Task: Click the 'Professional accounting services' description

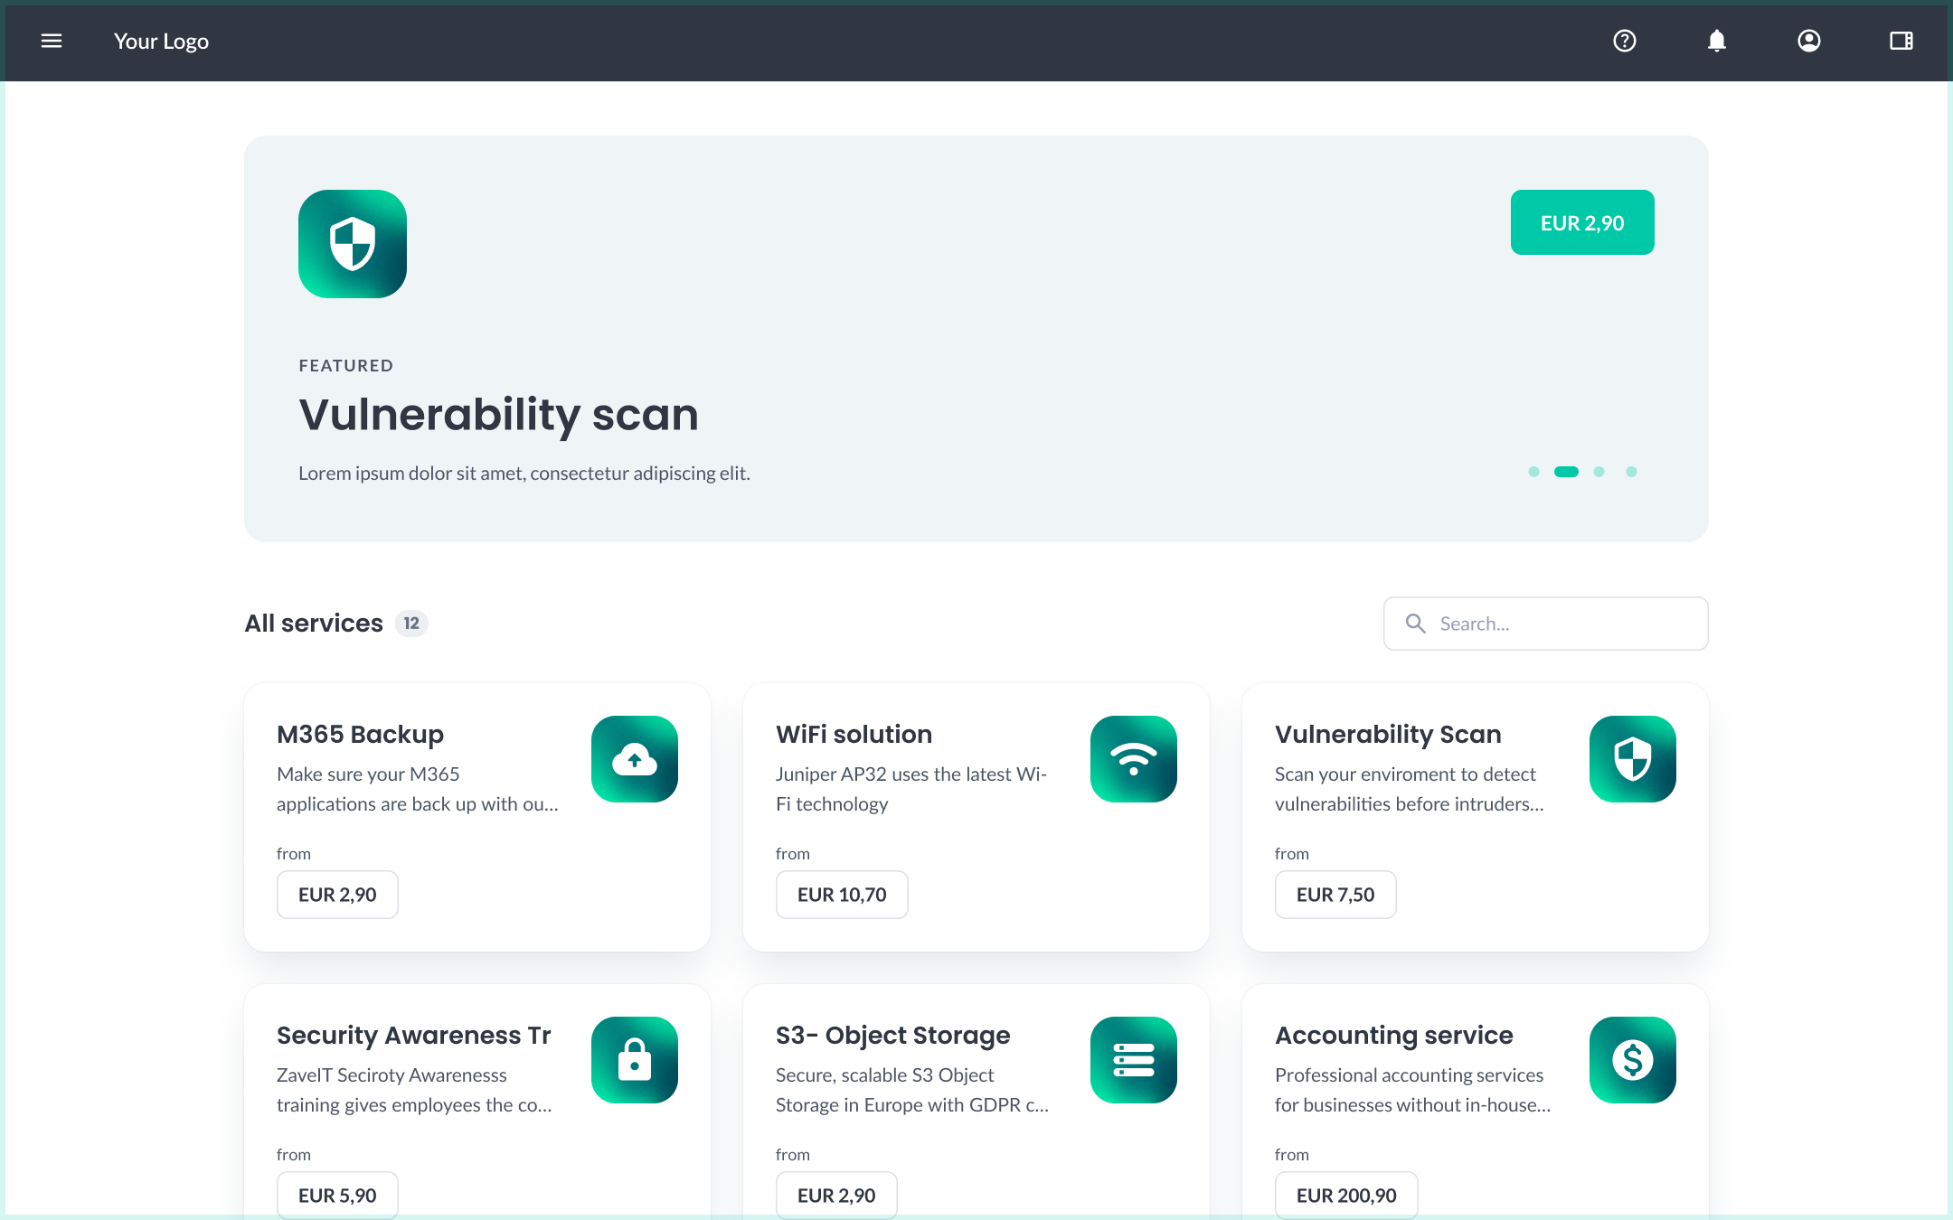Action: pos(1412,1090)
